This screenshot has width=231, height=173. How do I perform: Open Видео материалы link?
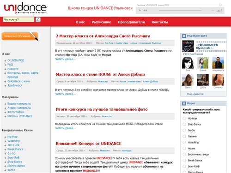(19, 103)
